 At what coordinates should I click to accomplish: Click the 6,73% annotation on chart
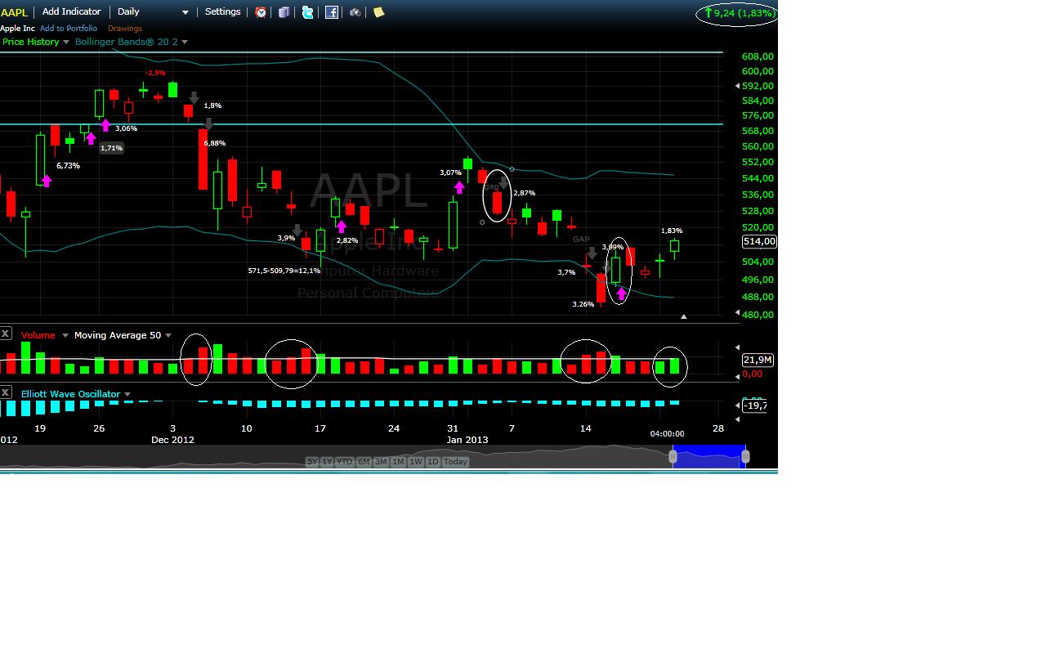coord(68,166)
